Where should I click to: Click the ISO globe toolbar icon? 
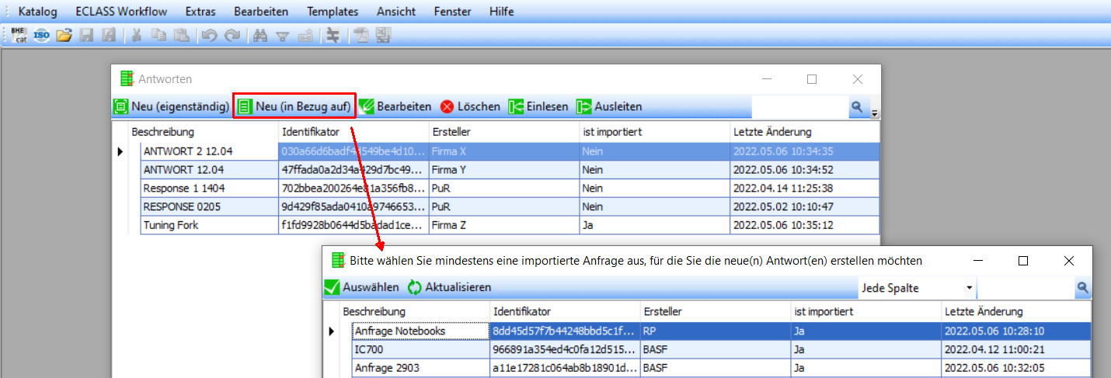(41, 35)
